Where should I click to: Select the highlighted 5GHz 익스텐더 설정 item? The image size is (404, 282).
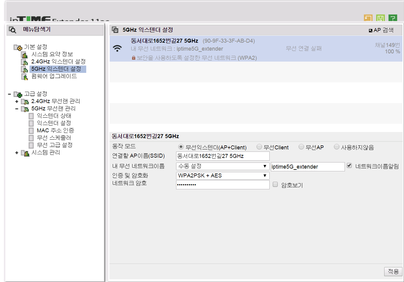[58, 69]
